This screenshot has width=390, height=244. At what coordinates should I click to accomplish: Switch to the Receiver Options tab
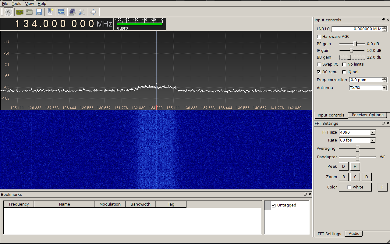tap(367, 115)
